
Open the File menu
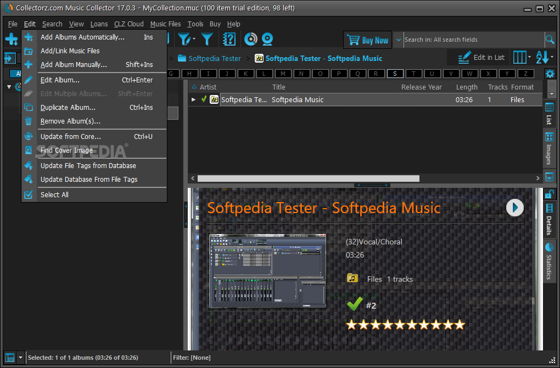coord(13,24)
